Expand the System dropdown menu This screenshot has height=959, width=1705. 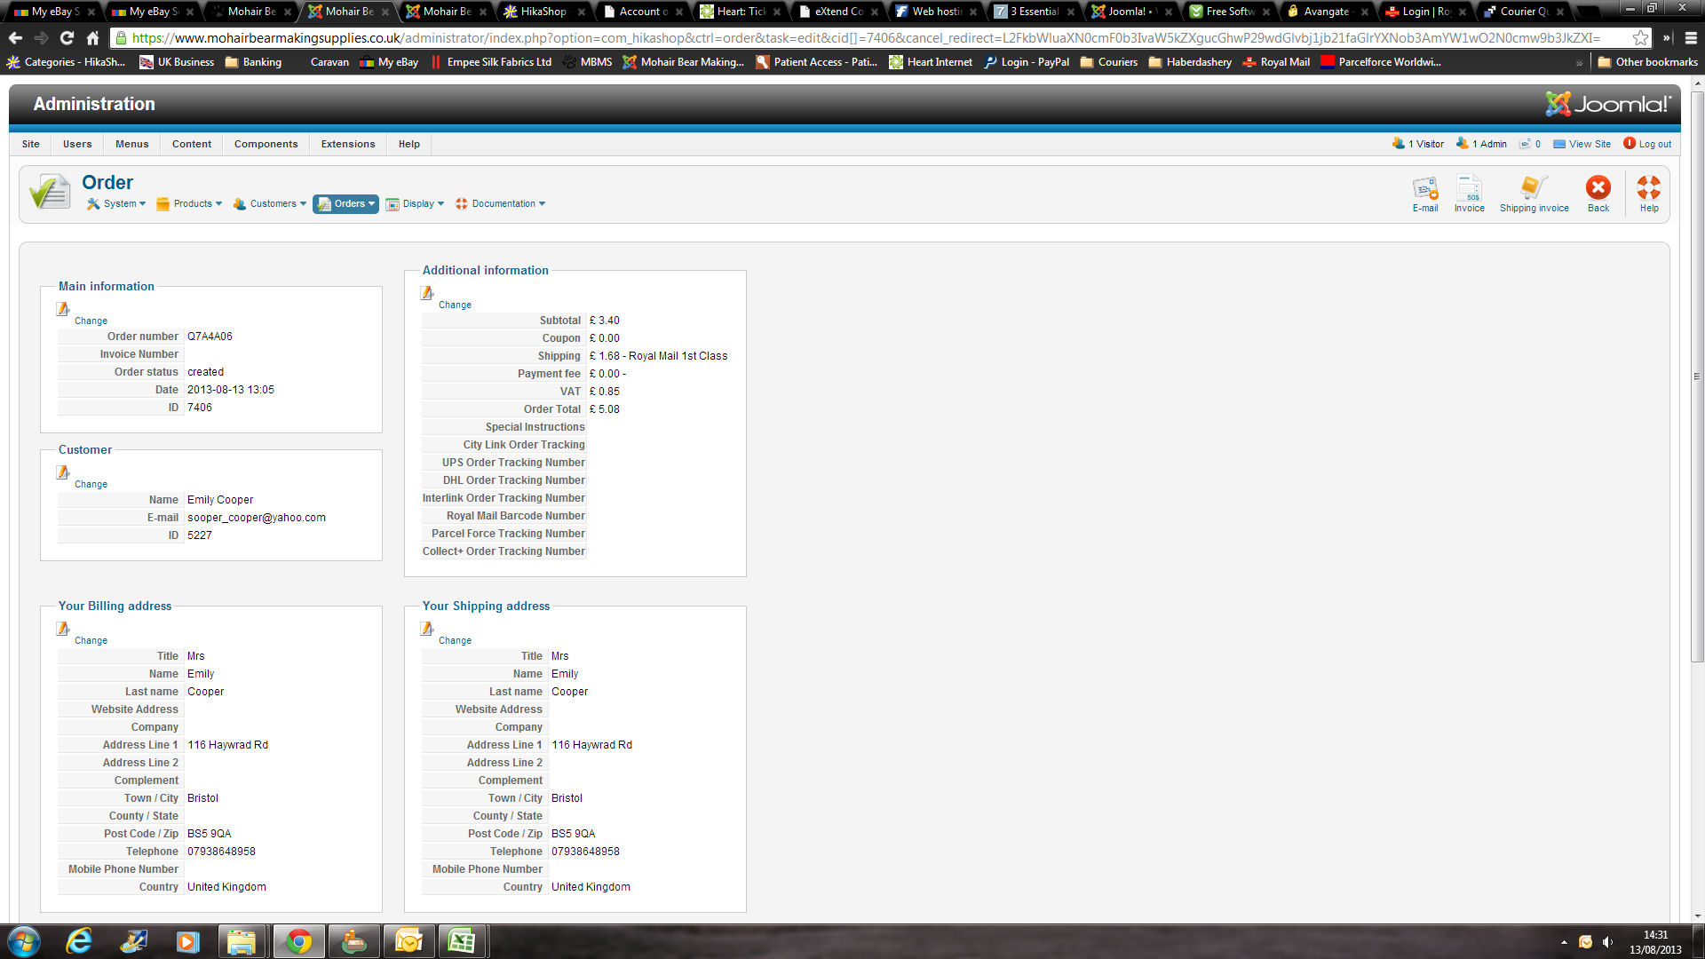point(116,204)
